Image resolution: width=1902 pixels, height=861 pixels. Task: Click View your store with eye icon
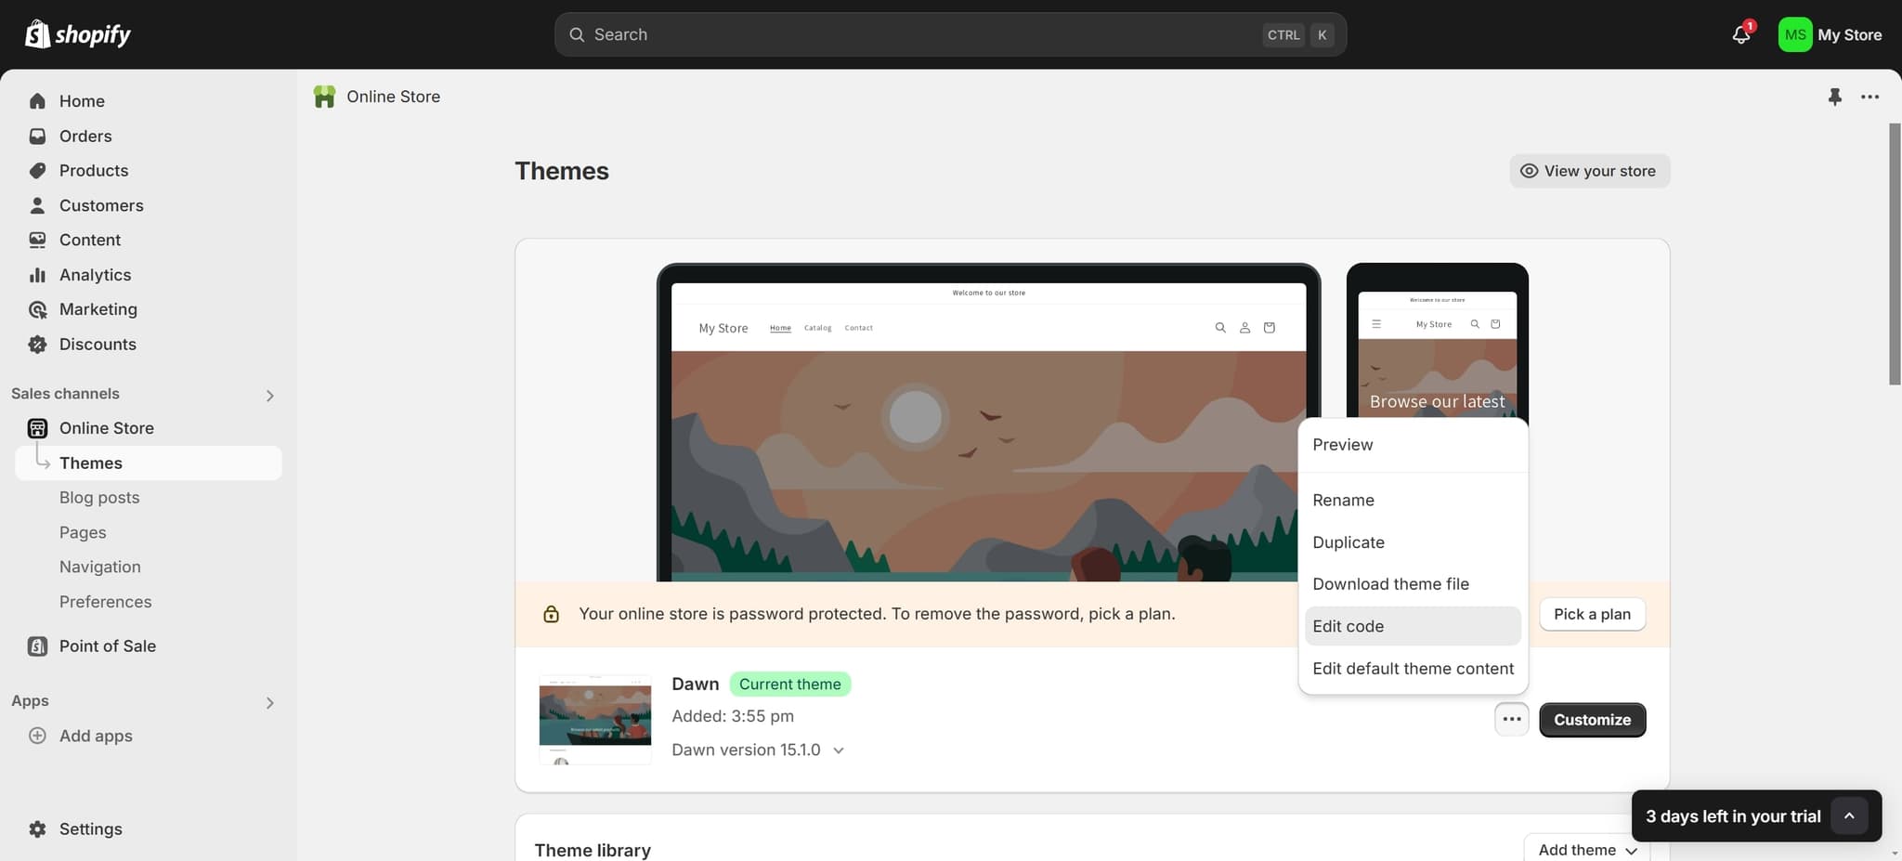pyautogui.click(x=1589, y=171)
